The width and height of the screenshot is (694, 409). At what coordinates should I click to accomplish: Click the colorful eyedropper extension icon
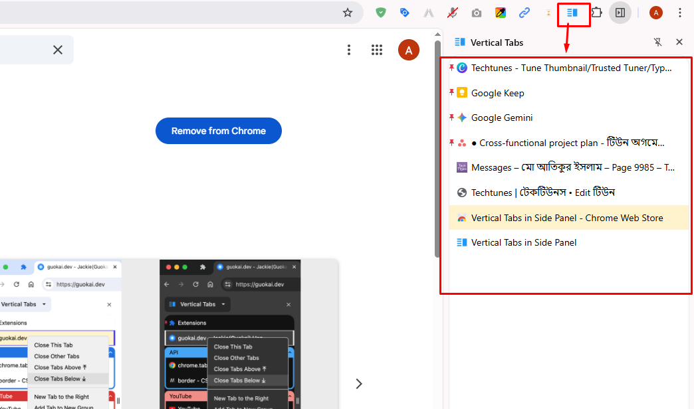(x=501, y=12)
